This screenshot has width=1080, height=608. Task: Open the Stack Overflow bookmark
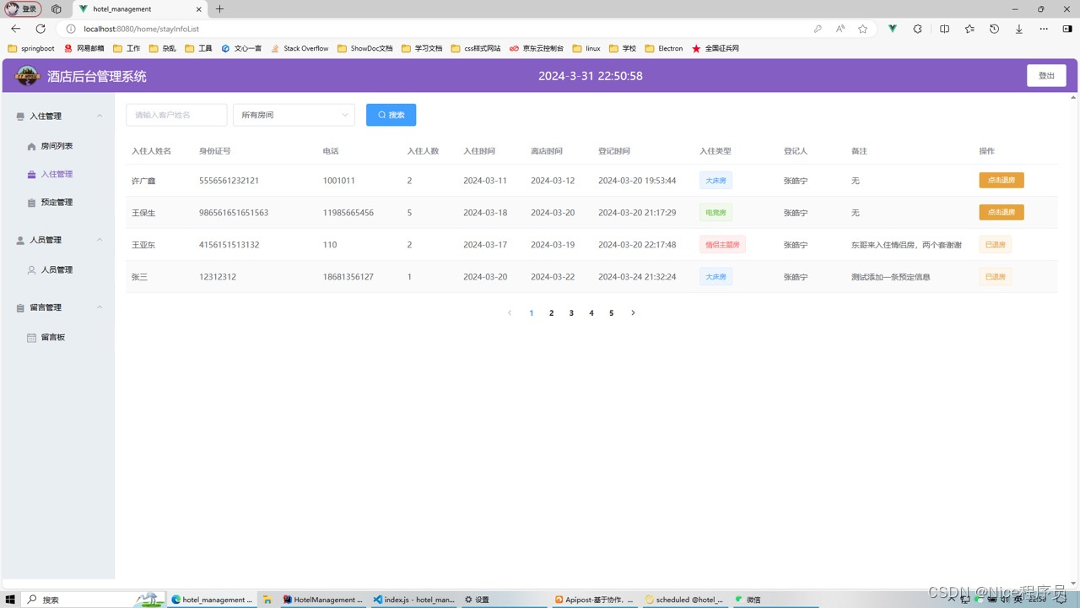300,49
